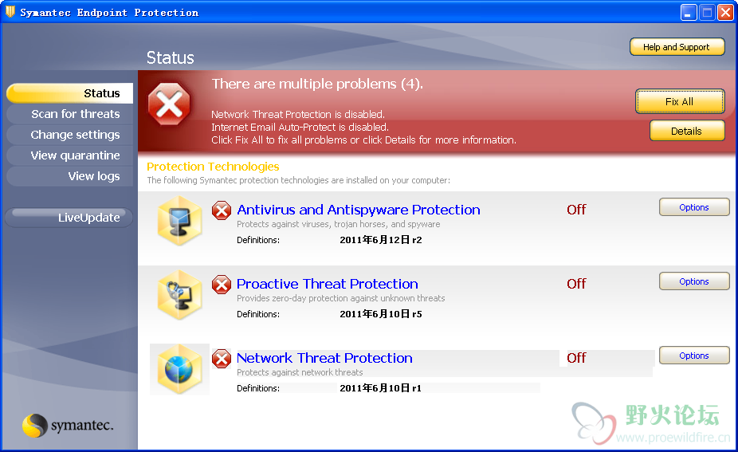Image resolution: width=738 pixels, height=452 pixels.
Task: Click red X badge beside Antivirus and Antispyware Protection
Action: tap(222, 210)
